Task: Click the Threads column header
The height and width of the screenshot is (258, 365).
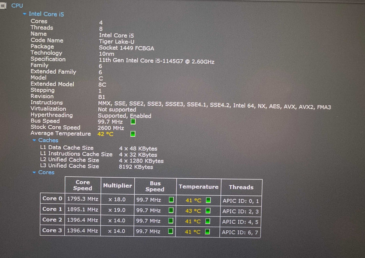Action: (241, 187)
